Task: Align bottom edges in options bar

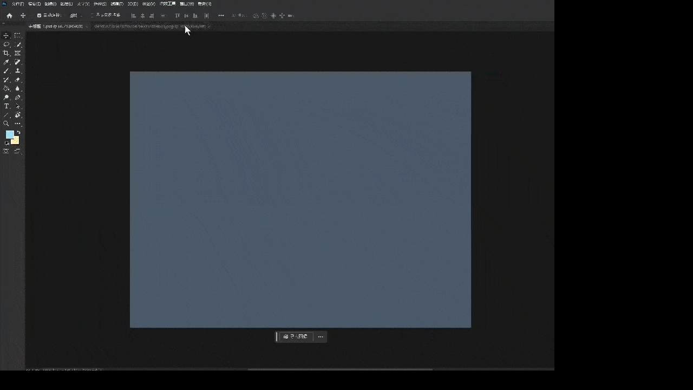Action: 195,16
